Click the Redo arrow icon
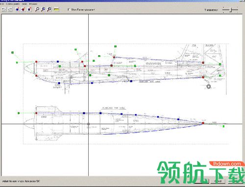The image size is (245, 187). click(10, 9)
